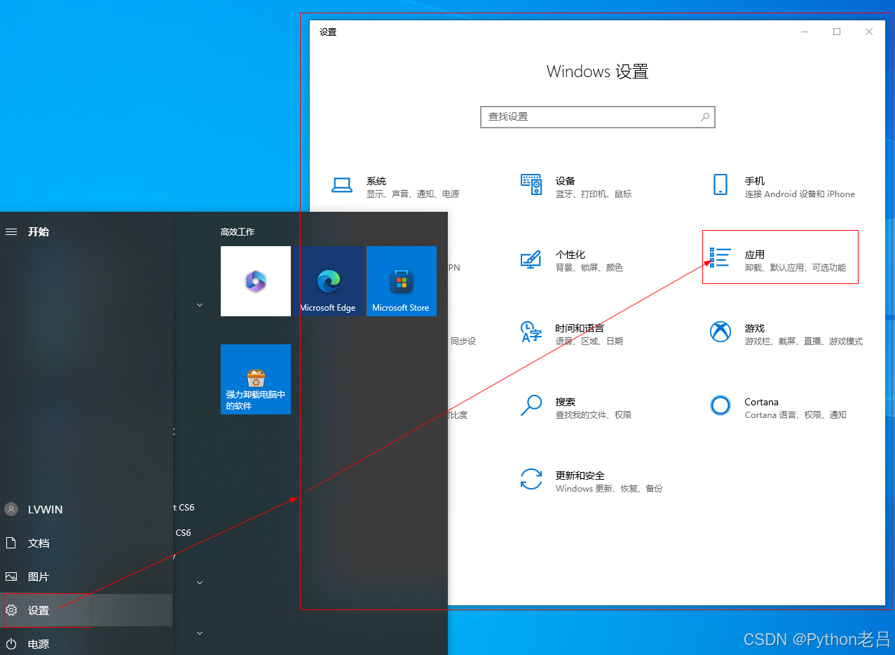
Task: Click the 查找我的文件、权限 description text
Action: click(x=594, y=415)
